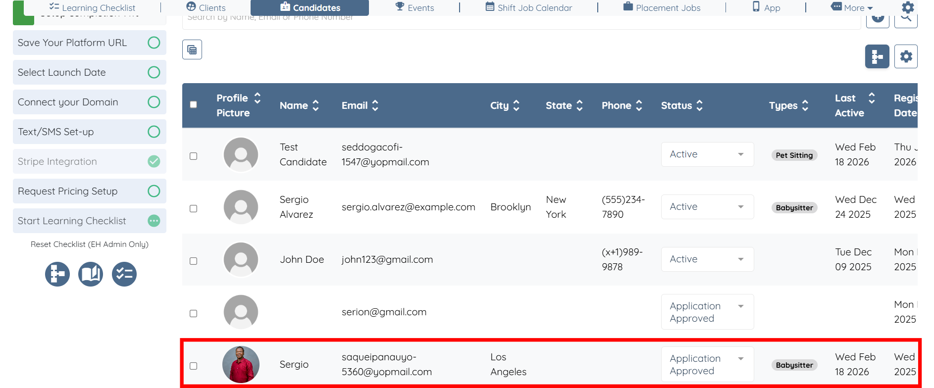This screenshot has width=934, height=388.
Task: Click Reset Checklist (EH Admin Only) link
Action: (x=90, y=244)
